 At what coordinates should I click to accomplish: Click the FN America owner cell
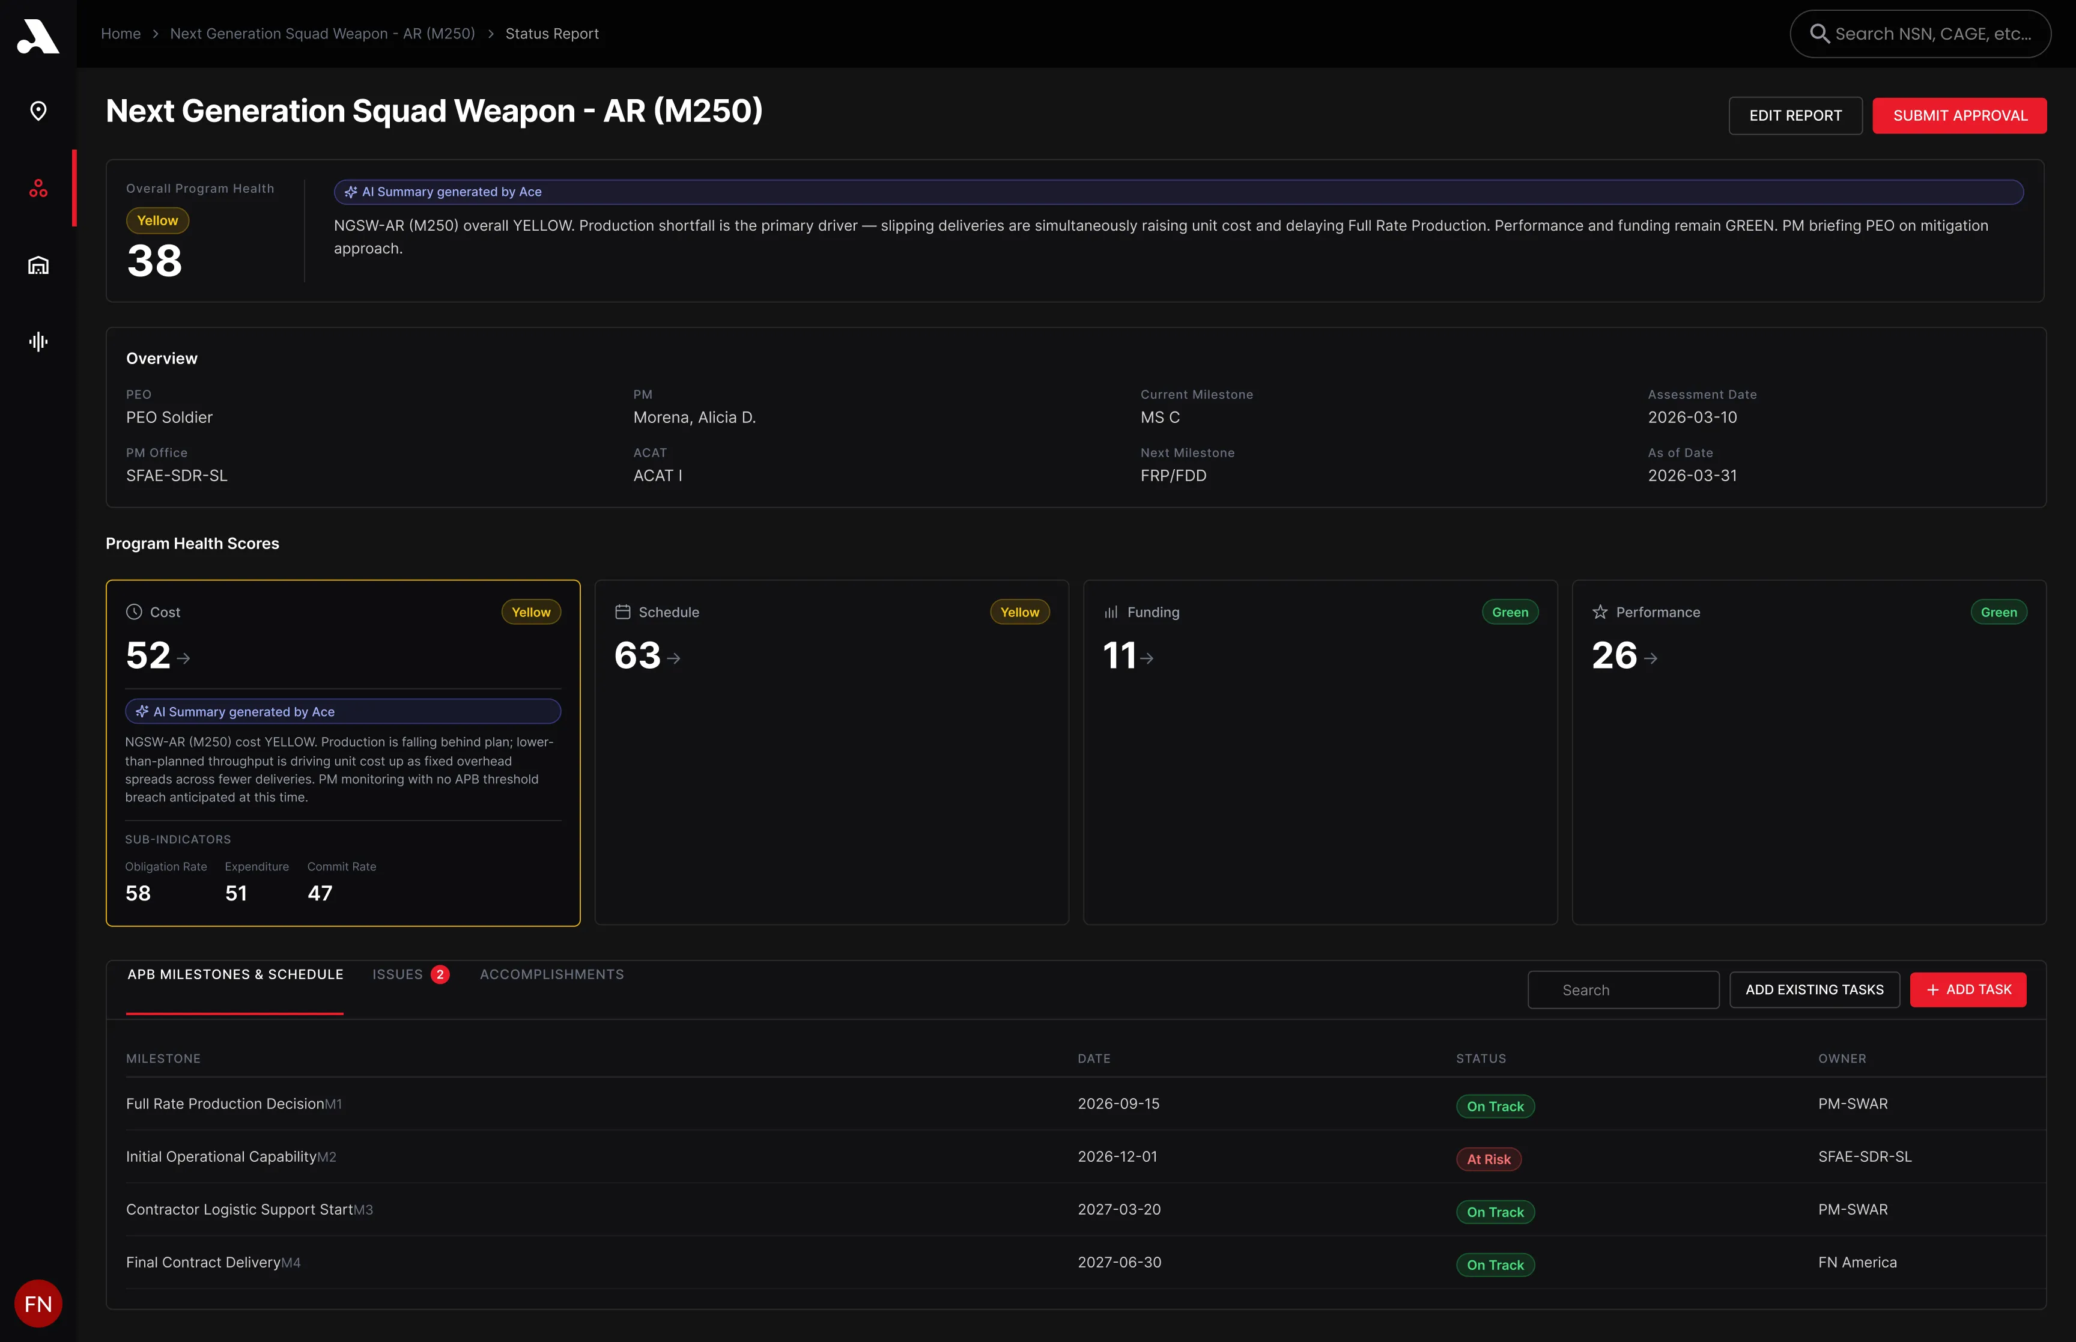tap(1857, 1263)
